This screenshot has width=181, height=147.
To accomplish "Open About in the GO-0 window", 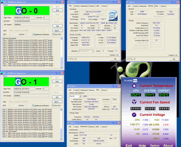I will [x=58, y=31].
